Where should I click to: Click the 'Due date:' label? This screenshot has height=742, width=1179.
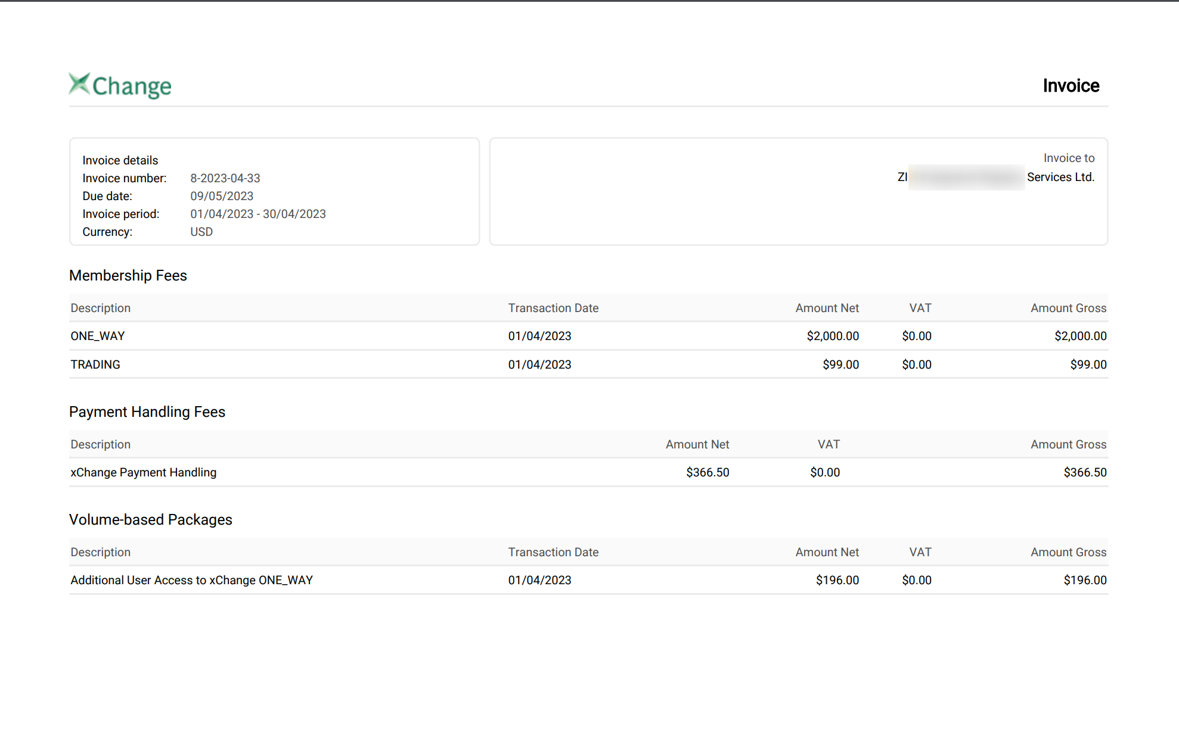point(107,196)
